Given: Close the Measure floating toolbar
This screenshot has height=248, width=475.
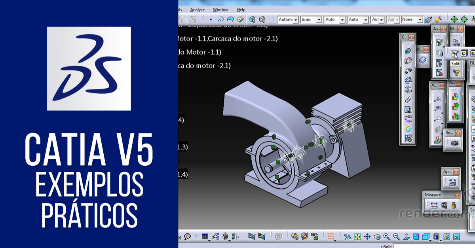Looking at the screenshot, I should tap(457, 195).
